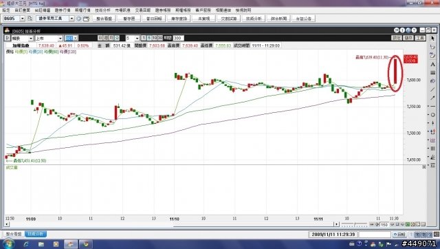Viewport: 440px width, 249px height.
Task: Open Chrome from the taskbar
Action: pyautogui.click(x=86, y=244)
